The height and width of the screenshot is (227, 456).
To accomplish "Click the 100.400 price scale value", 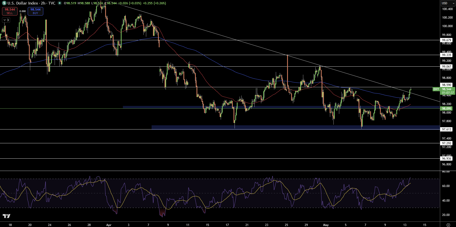I will click(447, 9).
